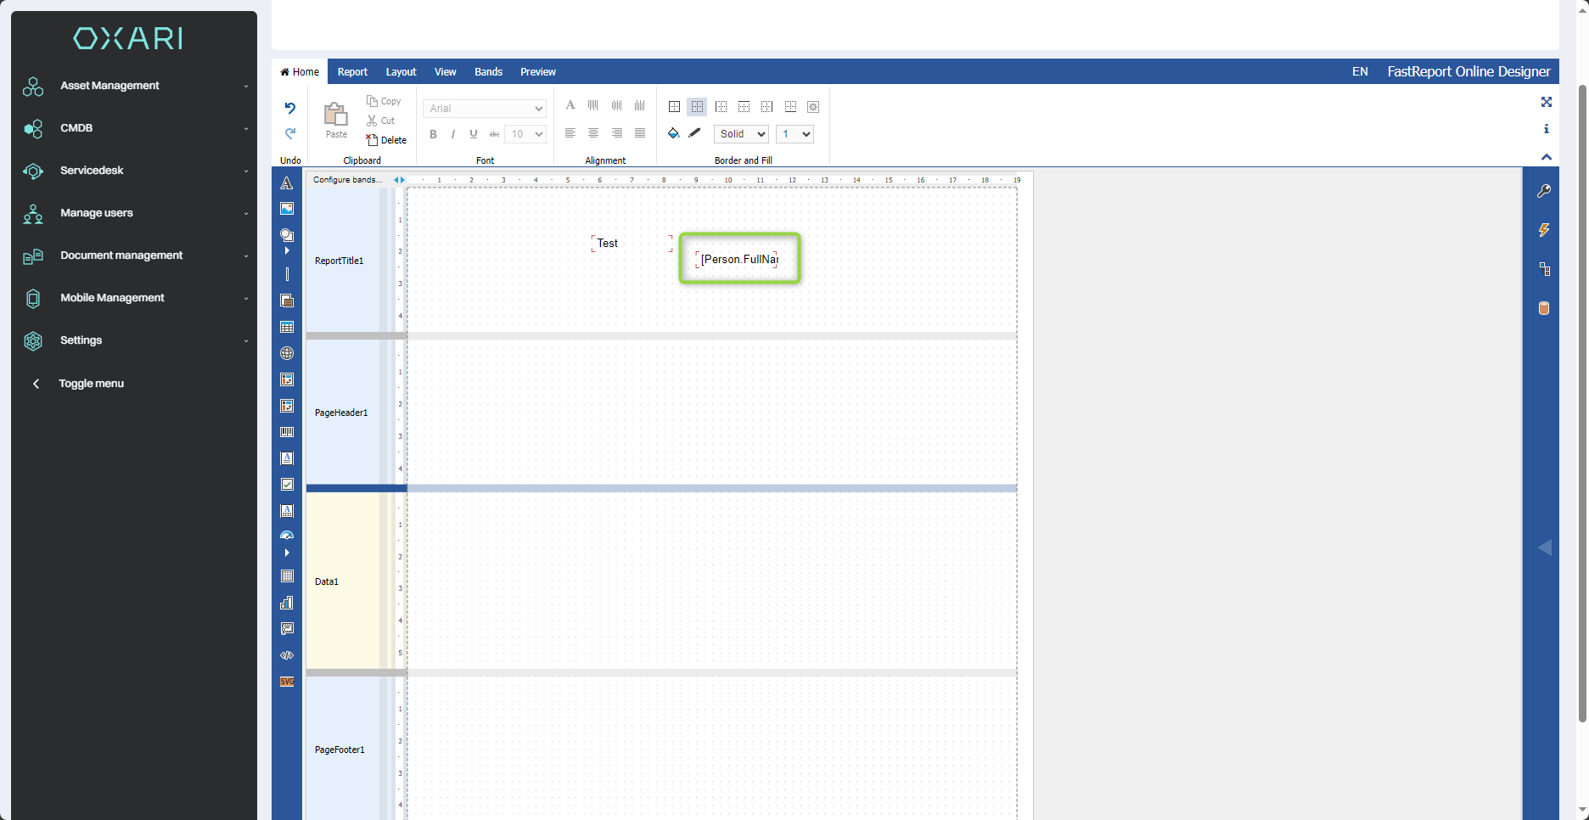
Task: Open the border style Solid dropdown
Action: pyautogui.click(x=741, y=134)
